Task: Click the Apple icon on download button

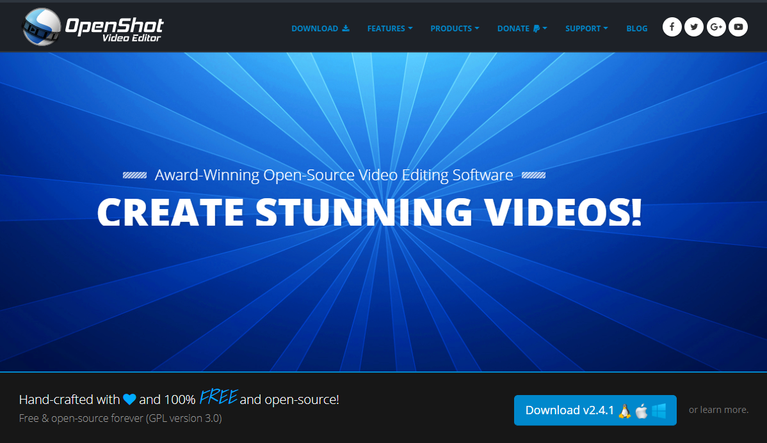Action: pos(642,411)
